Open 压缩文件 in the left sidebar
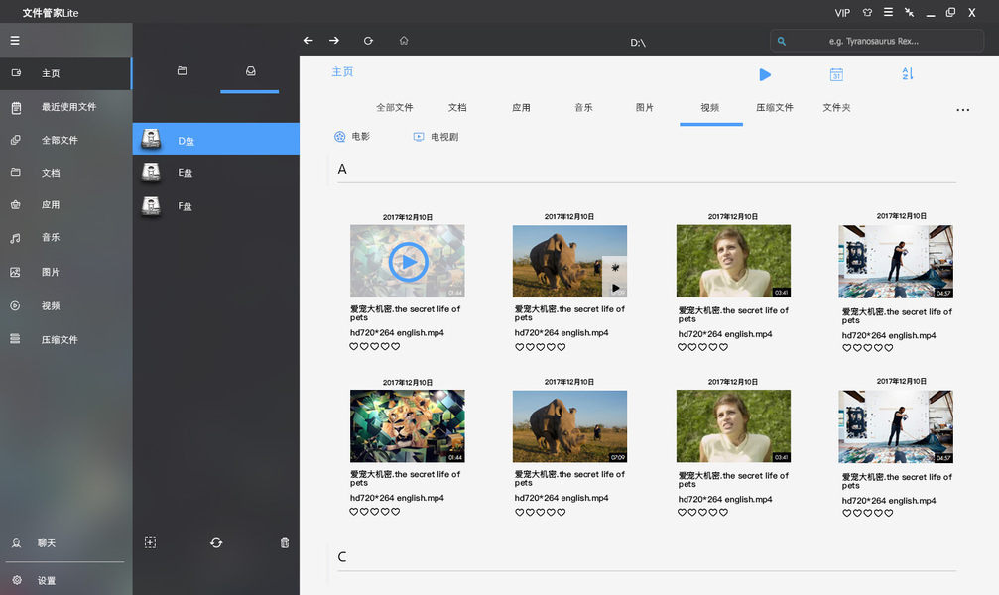The image size is (999, 595). [65, 339]
